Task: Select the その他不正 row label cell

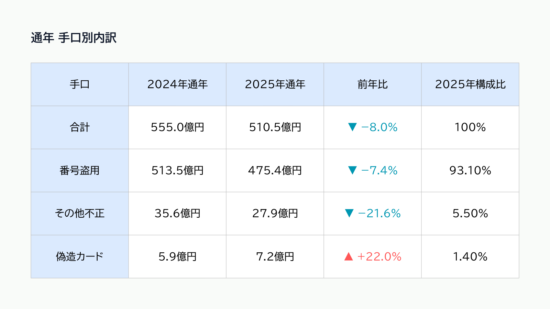Action: (x=80, y=214)
